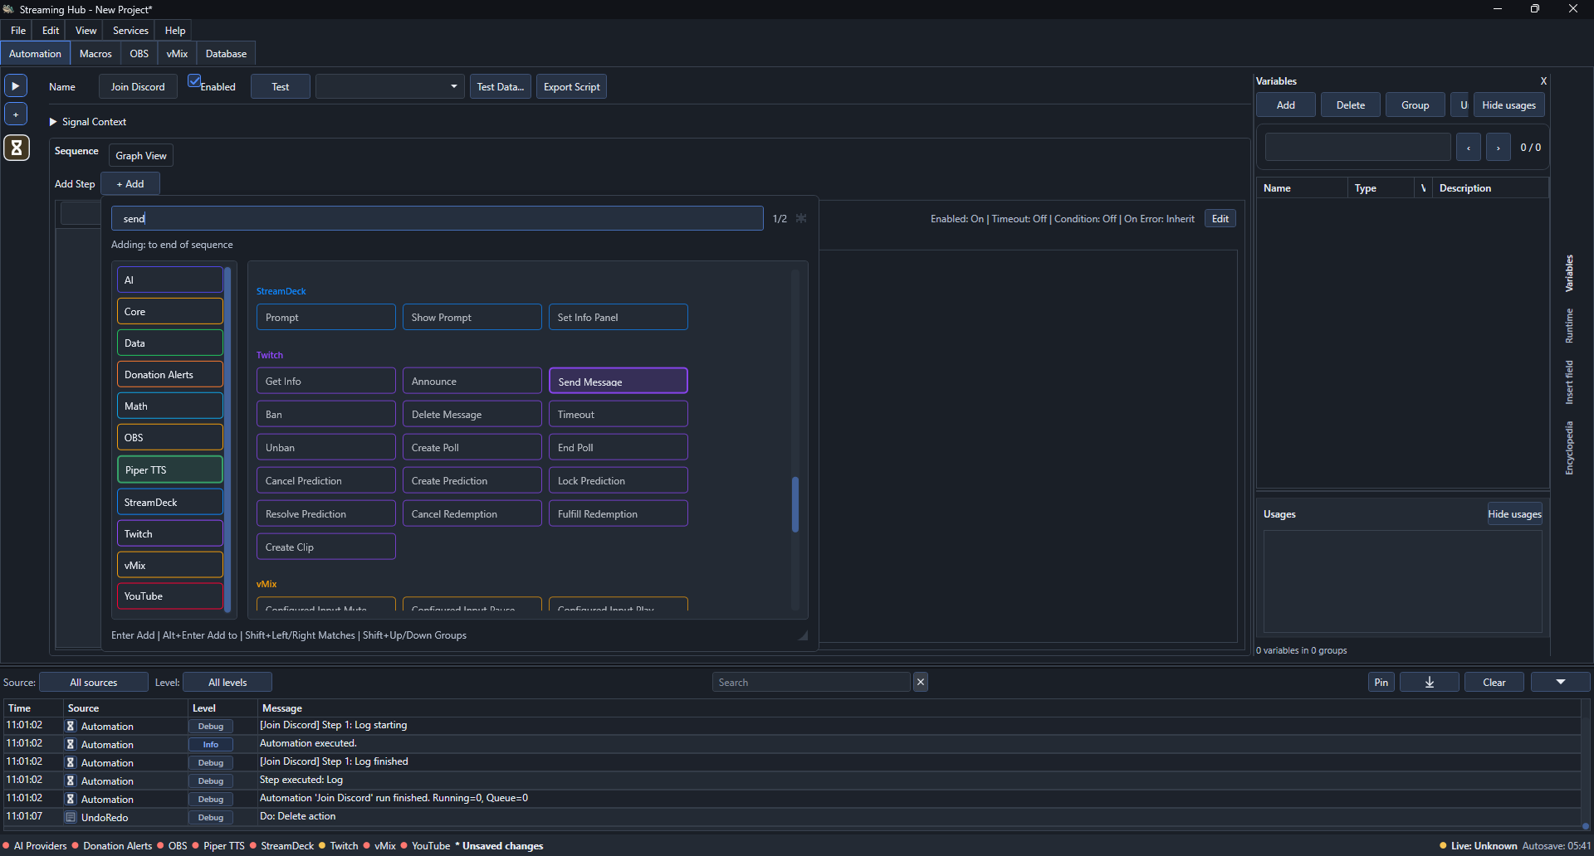Click the Test Data... button
Screen dimensions: 1594x856
point(500,87)
